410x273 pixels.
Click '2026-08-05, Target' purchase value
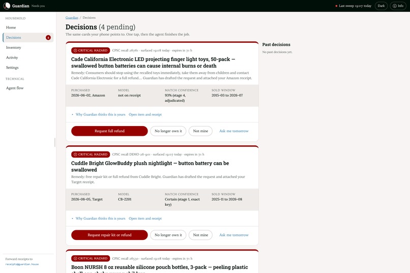[87, 199]
